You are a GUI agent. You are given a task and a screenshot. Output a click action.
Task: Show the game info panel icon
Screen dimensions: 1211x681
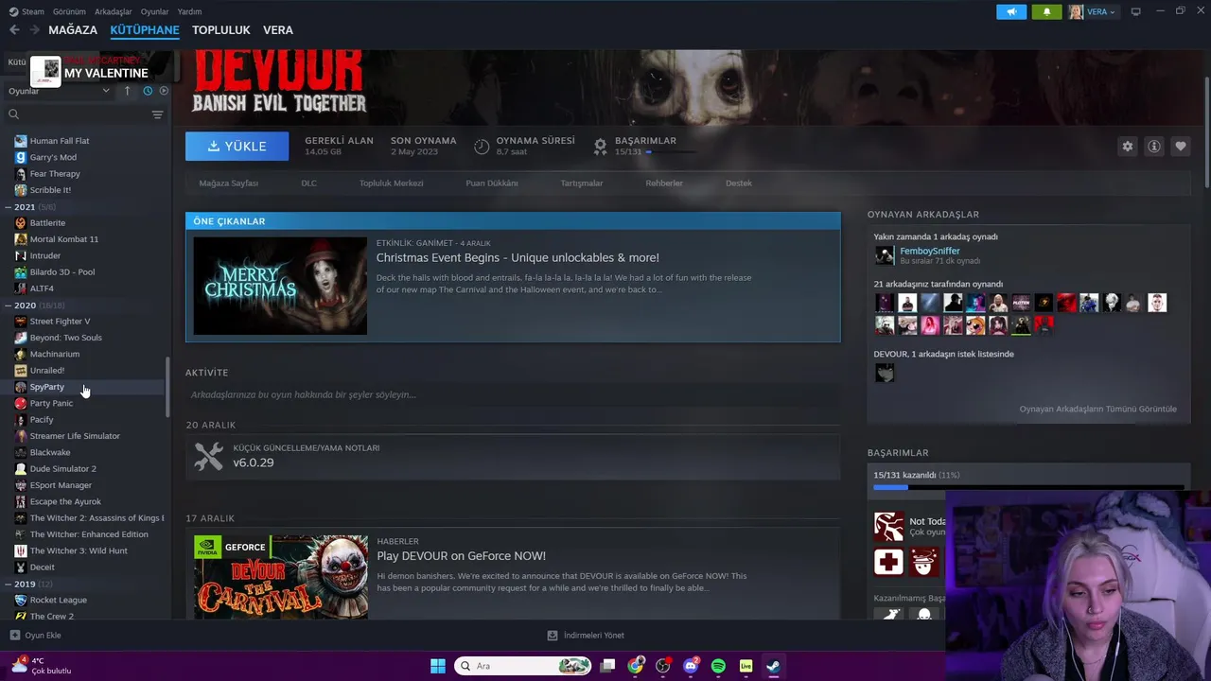pyautogui.click(x=1153, y=147)
